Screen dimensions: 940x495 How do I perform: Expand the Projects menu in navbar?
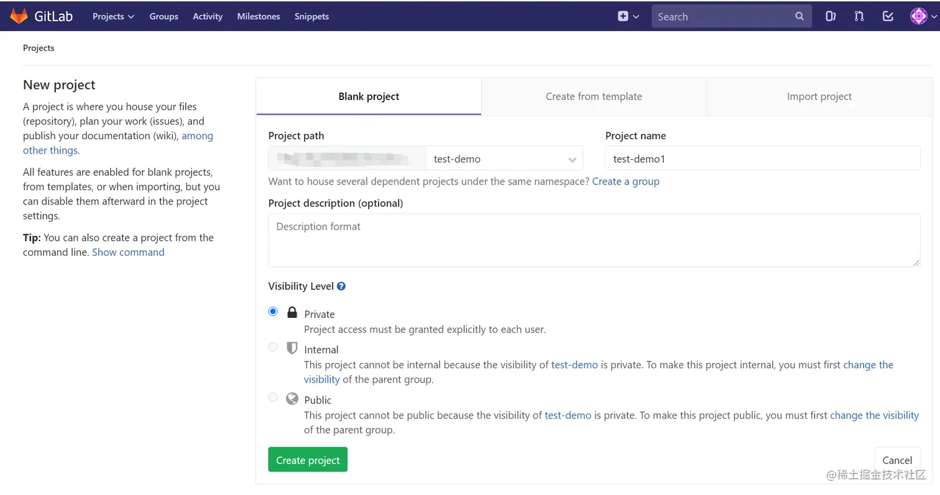(x=113, y=16)
